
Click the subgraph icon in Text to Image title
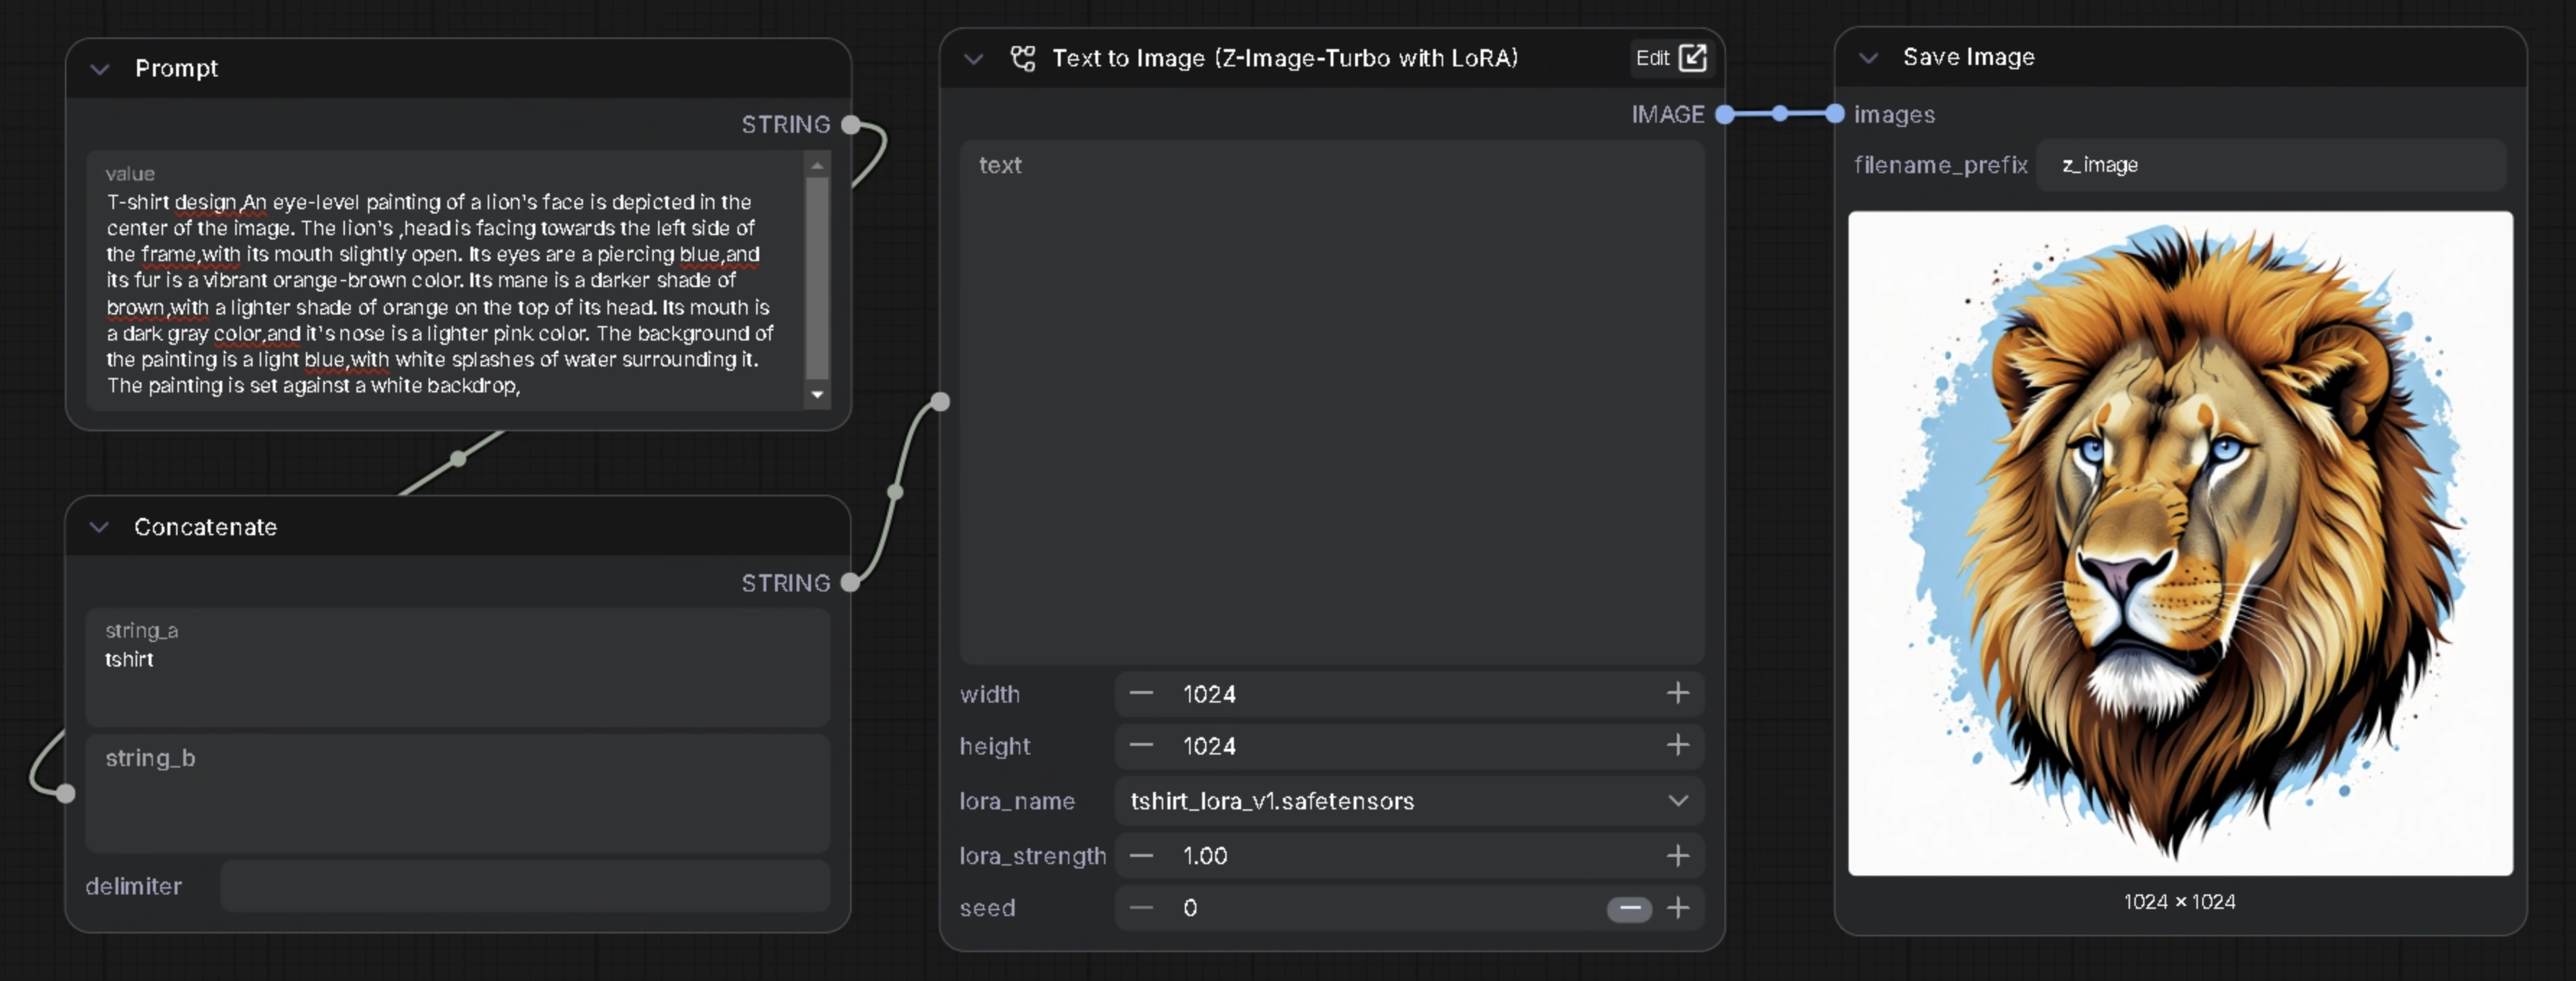click(1022, 58)
